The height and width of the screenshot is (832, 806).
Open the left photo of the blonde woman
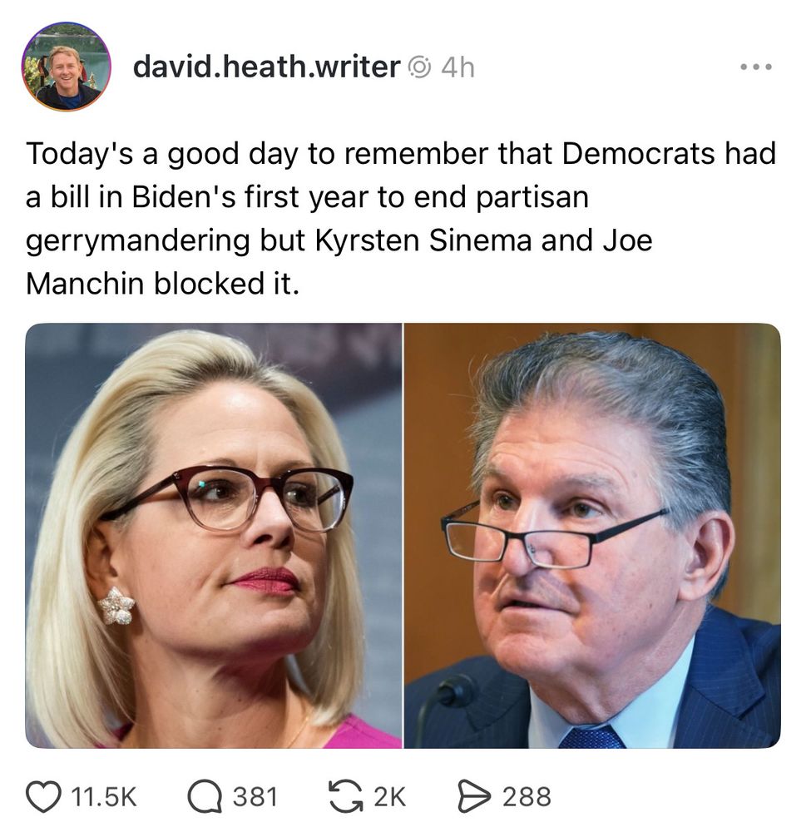point(213,535)
